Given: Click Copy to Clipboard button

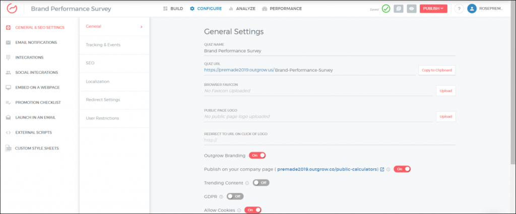Looking at the screenshot, I should pyautogui.click(x=437, y=70).
